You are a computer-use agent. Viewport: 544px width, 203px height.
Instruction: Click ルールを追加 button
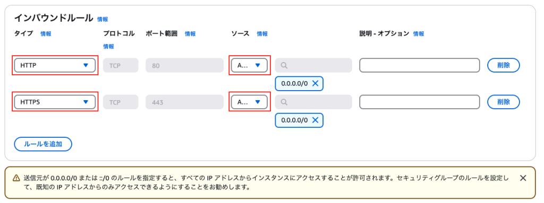tap(43, 144)
